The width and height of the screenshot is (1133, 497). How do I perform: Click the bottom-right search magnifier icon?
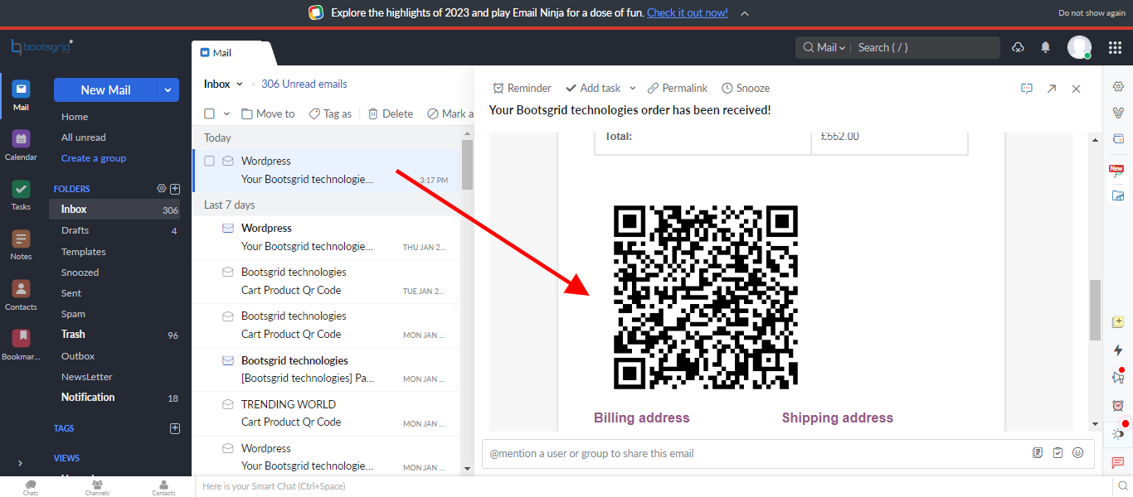pos(1121,486)
